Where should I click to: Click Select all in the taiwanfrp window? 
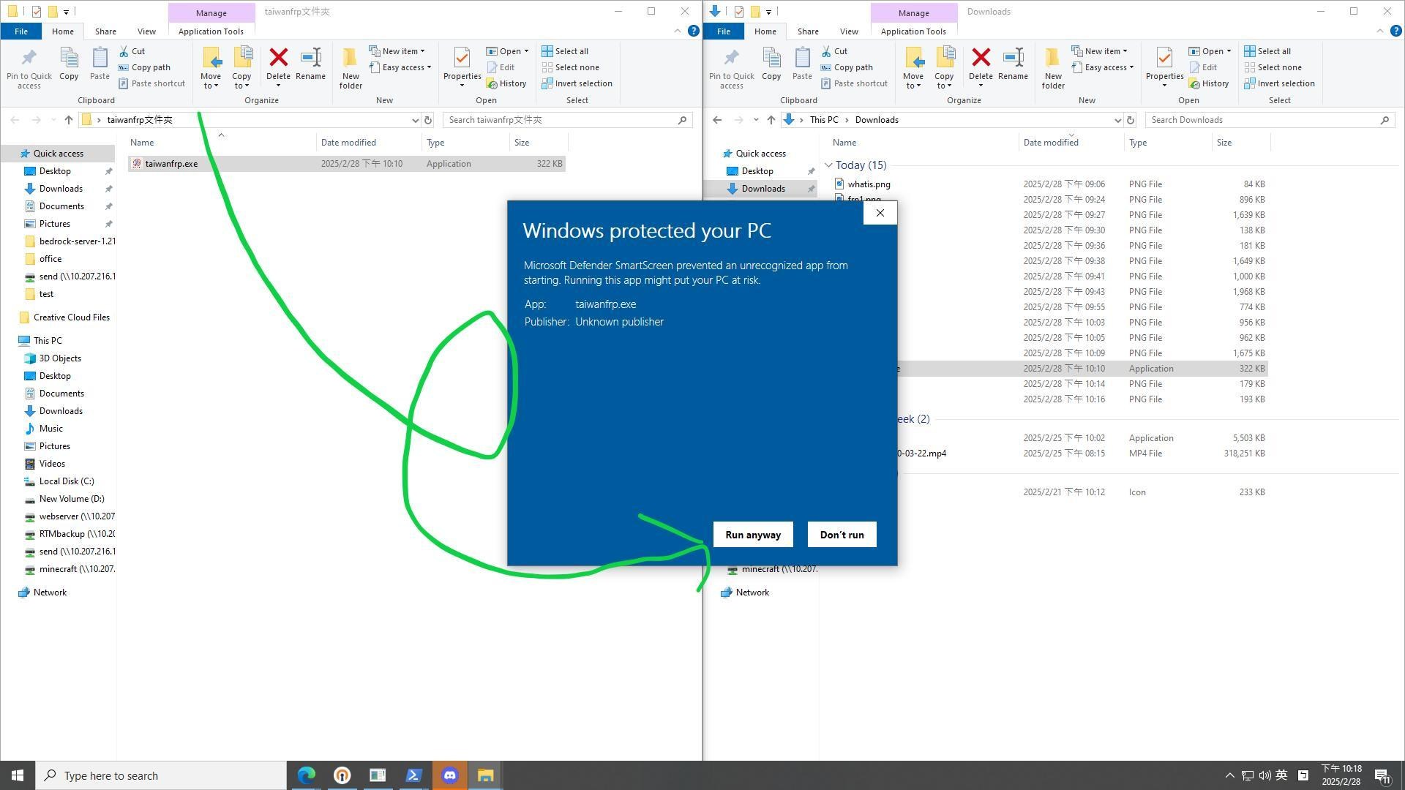click(x=565, y=51)
